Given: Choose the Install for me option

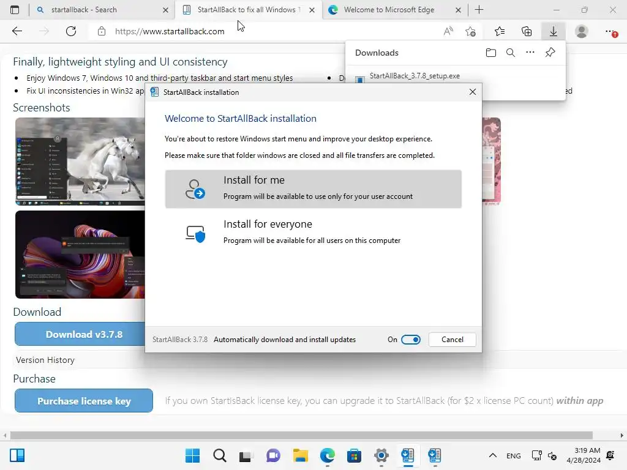Looking at the screenshot, I should coord(313,188).
